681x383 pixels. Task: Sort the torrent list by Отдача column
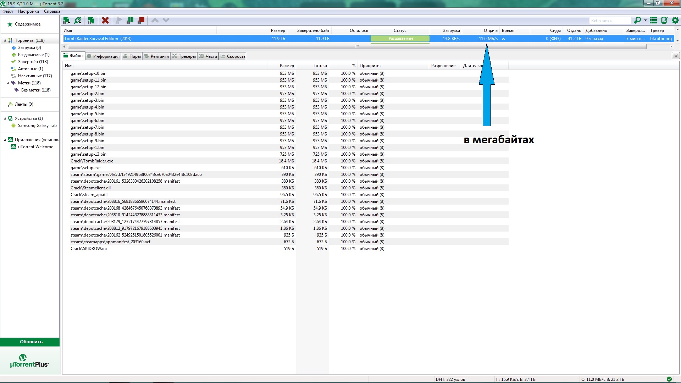pyautogui.click(x=490, y=30)
